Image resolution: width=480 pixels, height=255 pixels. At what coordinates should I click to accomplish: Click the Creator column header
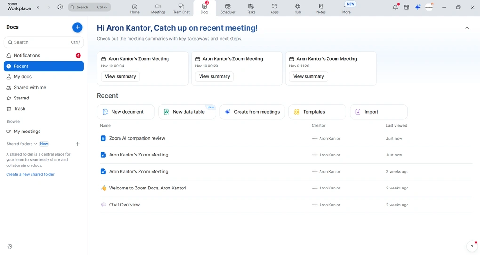coord(319,126)
